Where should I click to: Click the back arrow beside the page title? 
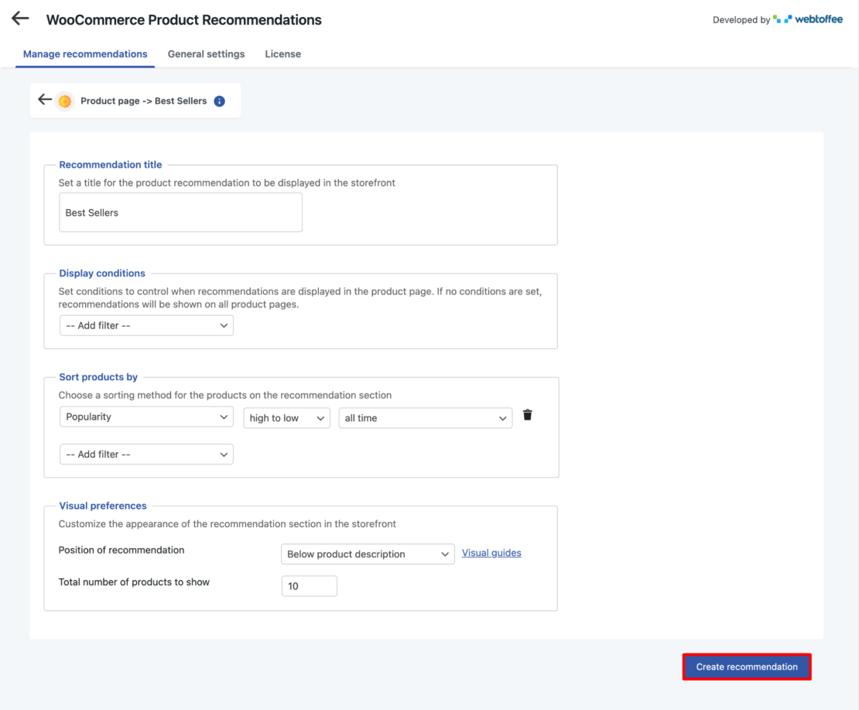(x=20, y=19)
